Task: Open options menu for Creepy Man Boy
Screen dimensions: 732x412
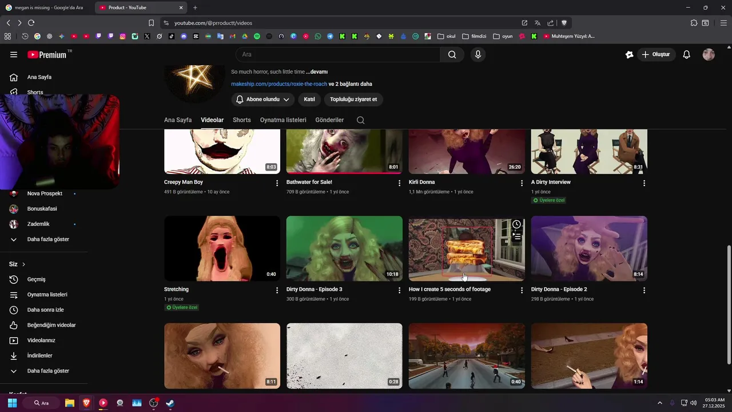Action: pyautogui.click(x=277, y=183)
